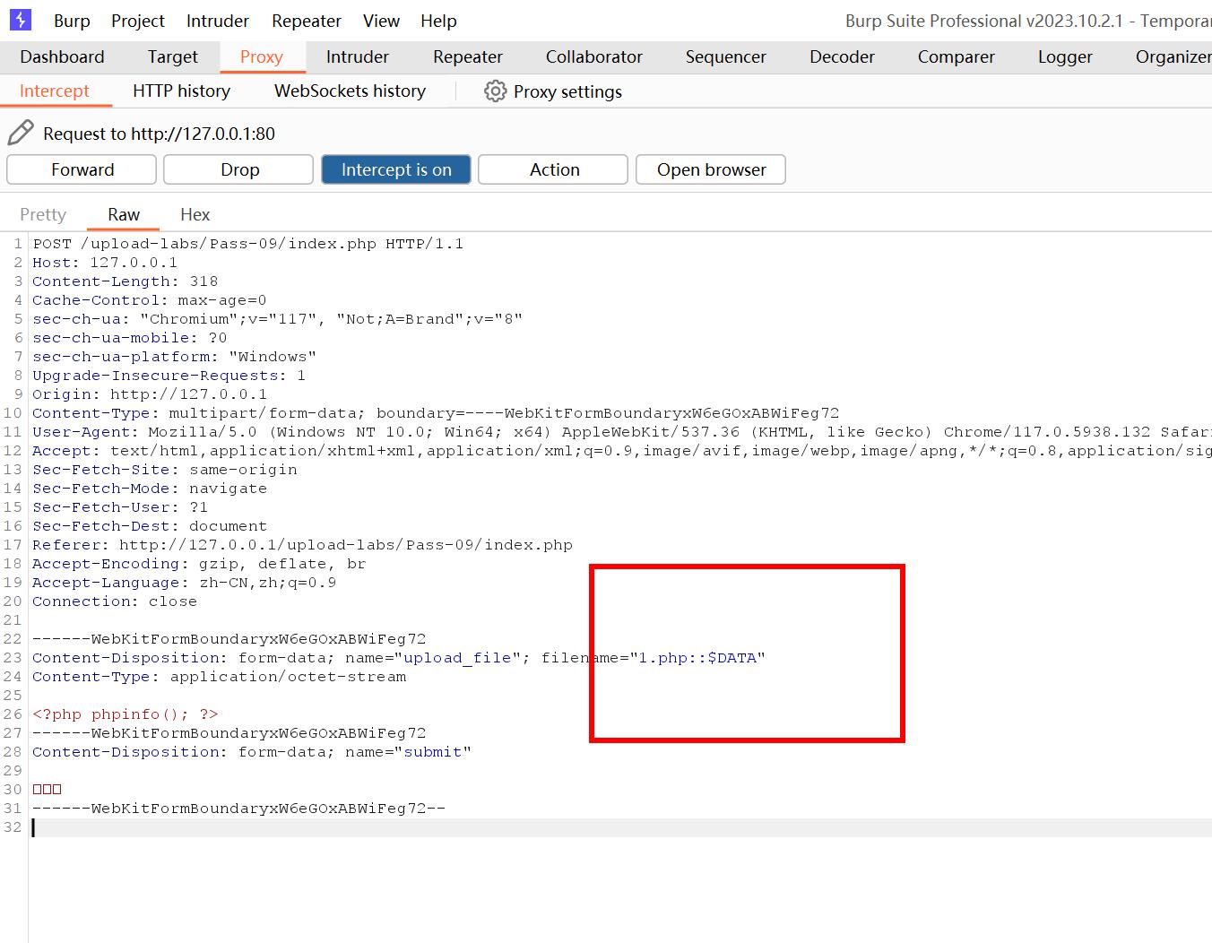
Task: Open the Comparer tab
Action: click(957, 56)
